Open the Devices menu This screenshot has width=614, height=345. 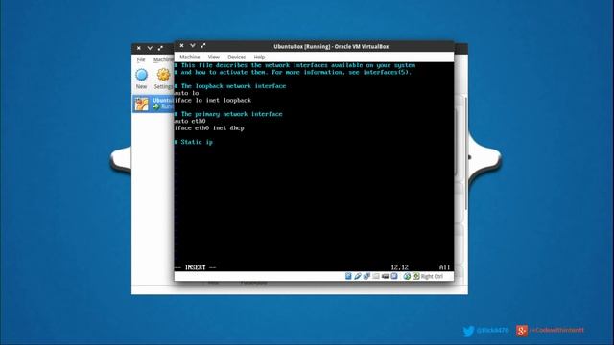(x=237, y=57)
